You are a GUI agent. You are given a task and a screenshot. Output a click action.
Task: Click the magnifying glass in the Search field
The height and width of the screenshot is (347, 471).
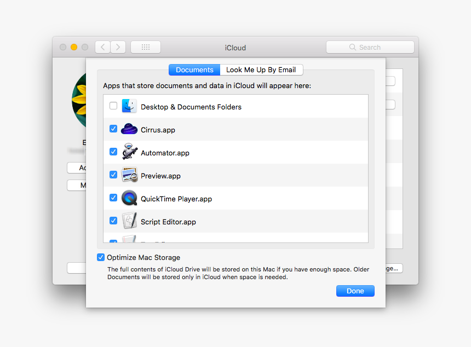pos(353,47)
